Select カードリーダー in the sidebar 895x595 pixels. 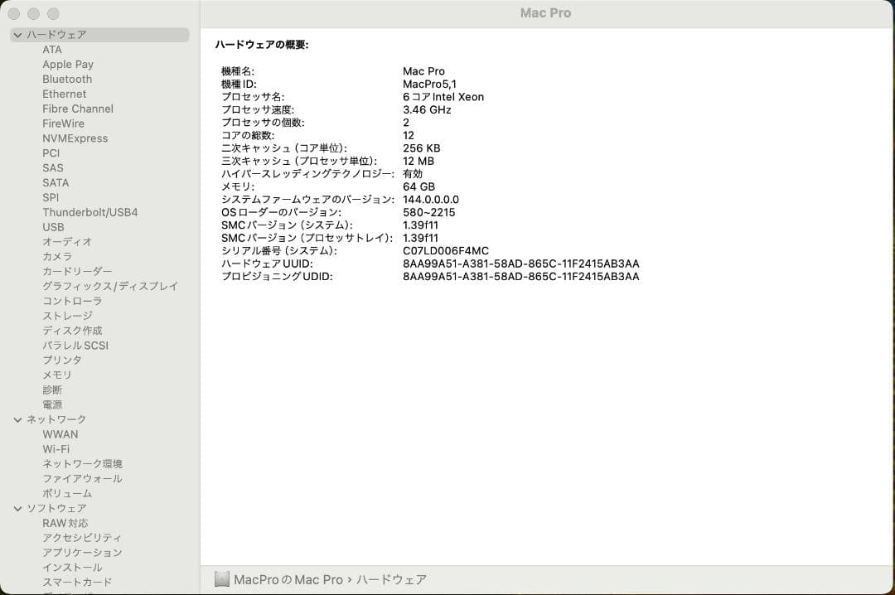coord(77,272)
